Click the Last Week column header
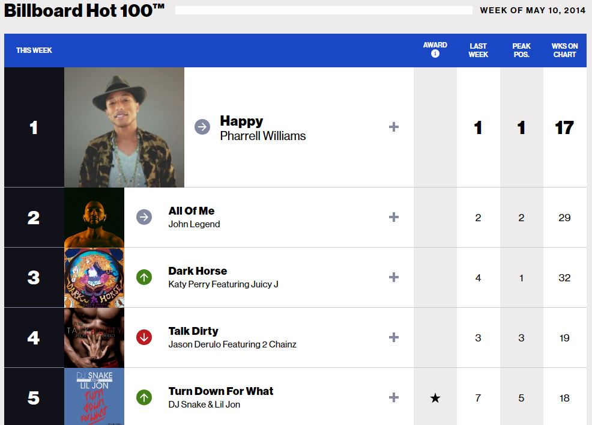 point(479,50)
